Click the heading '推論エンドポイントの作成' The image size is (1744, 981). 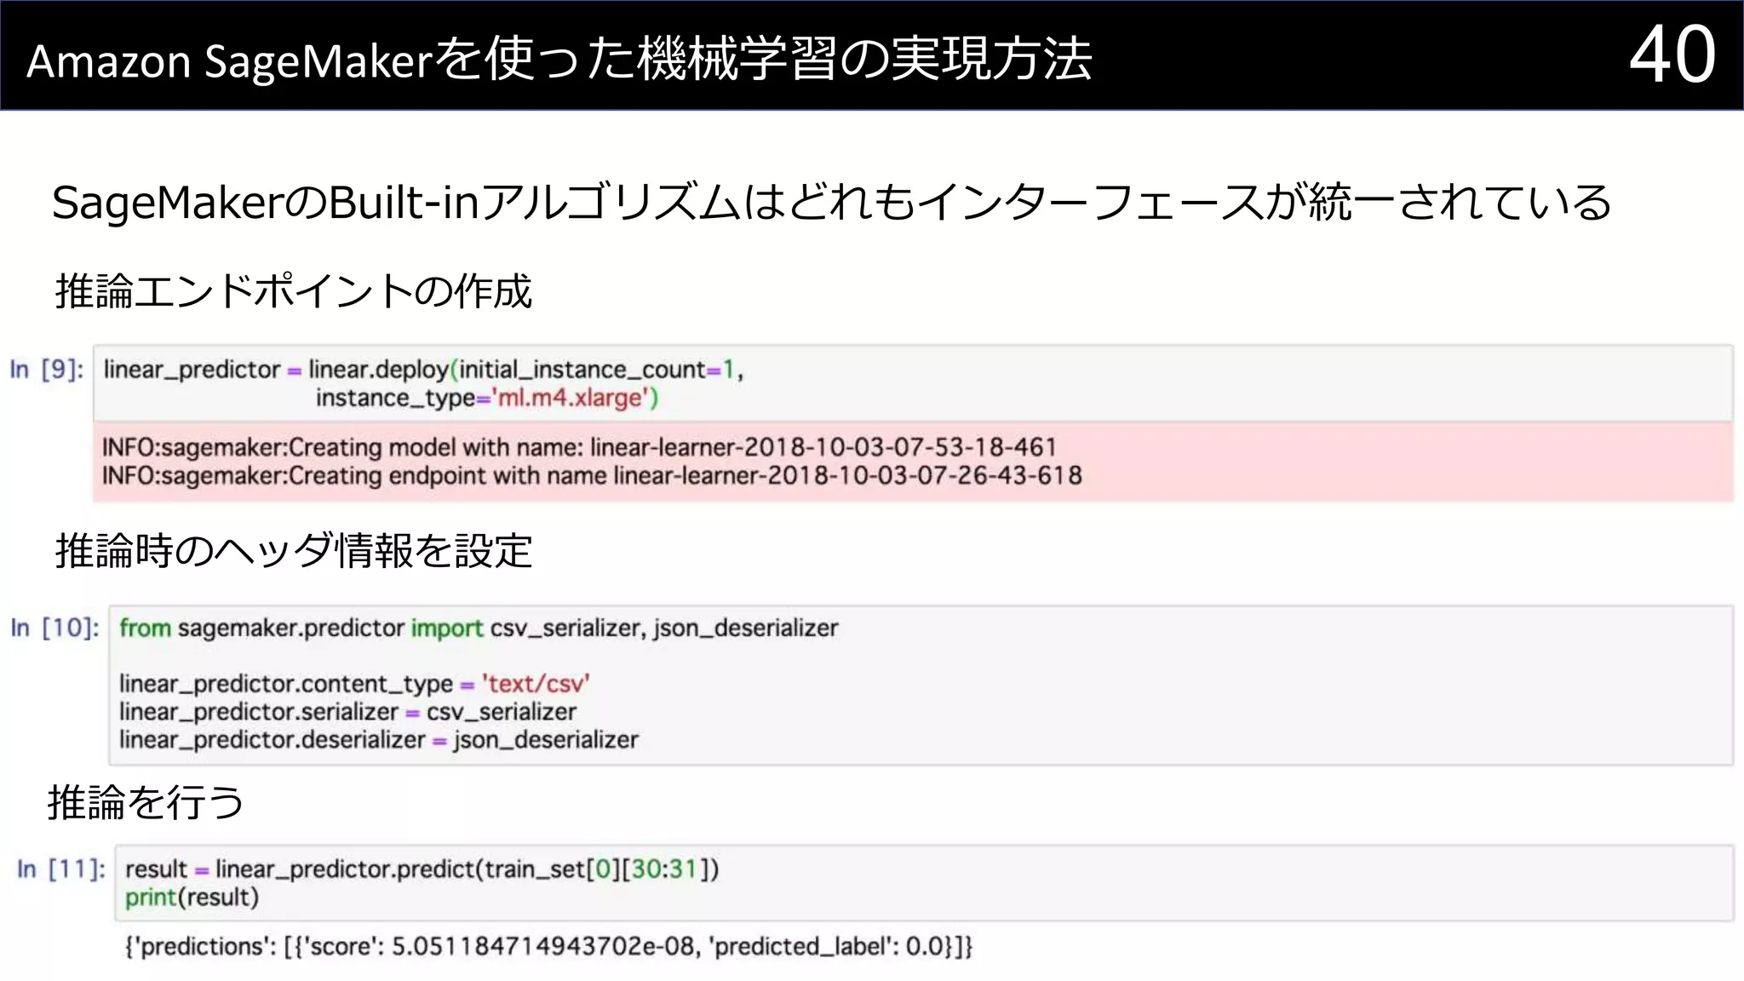(294, 291)
